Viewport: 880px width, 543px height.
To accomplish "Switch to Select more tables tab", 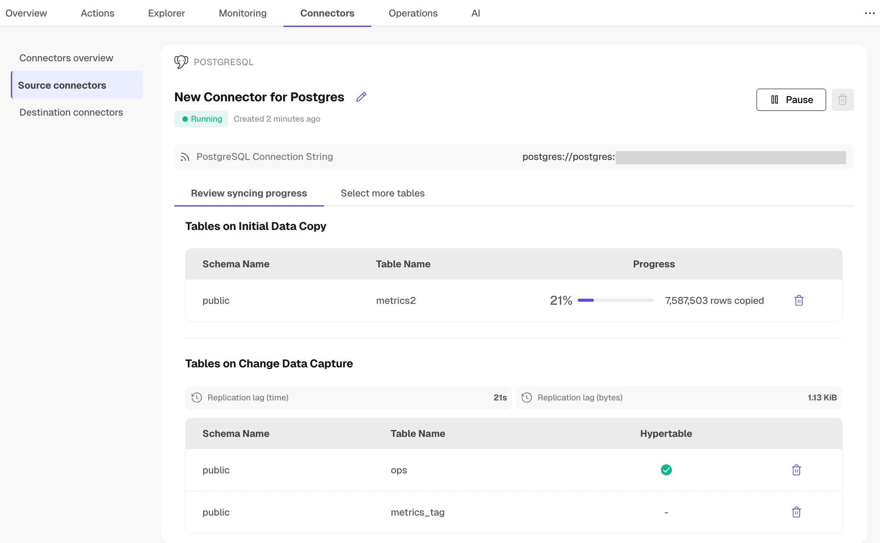I will (383, 193).
